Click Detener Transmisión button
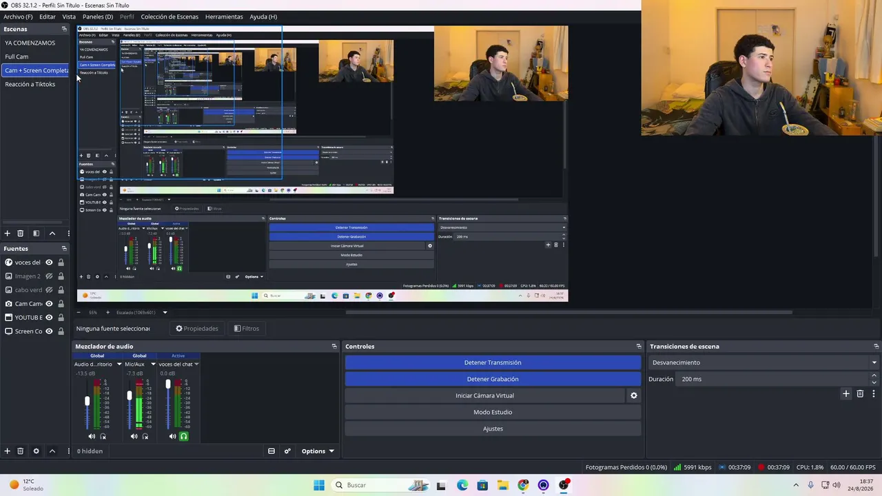The width and height of the screenshot is (882, 496). coord(493,362)
